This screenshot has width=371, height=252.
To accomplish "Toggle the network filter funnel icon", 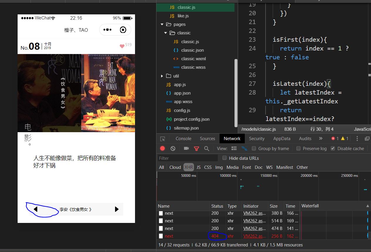I will 197,149.
